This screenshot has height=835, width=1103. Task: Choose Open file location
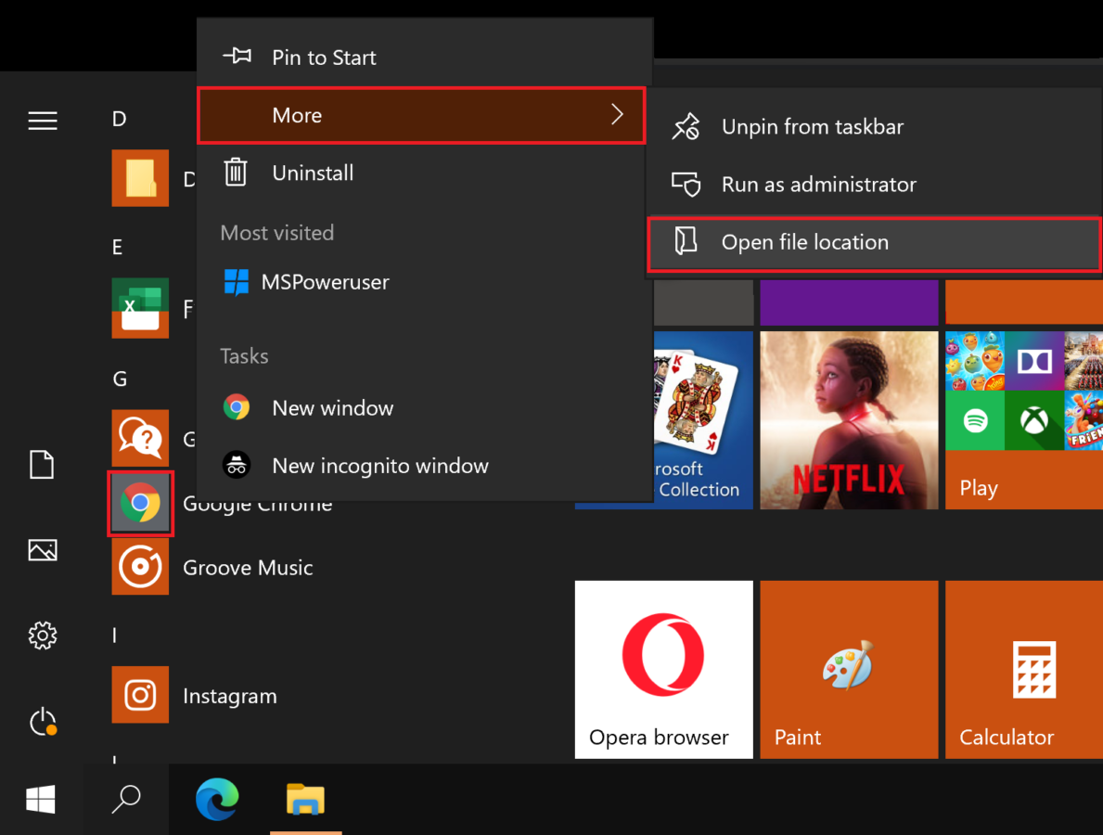pyautogui.click(x=804, y=243)
